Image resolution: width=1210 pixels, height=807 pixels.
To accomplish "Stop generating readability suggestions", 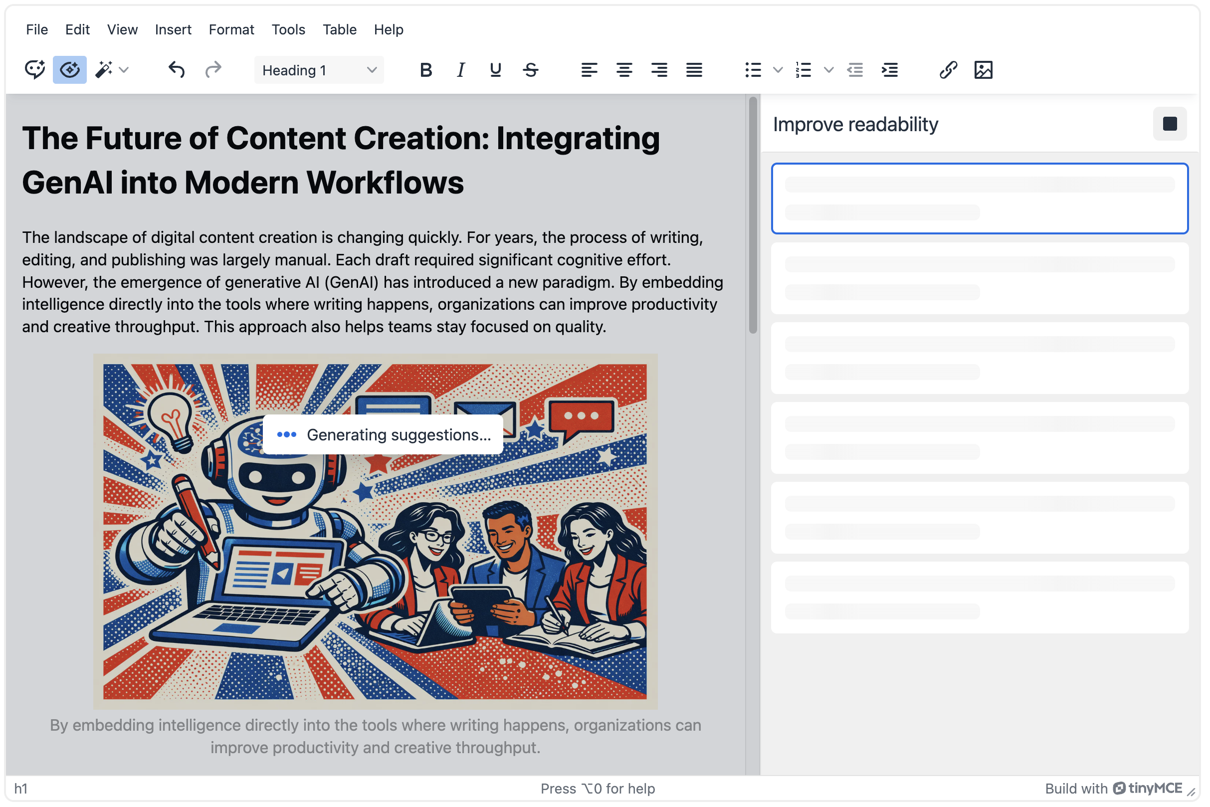I will (1170, 124).
